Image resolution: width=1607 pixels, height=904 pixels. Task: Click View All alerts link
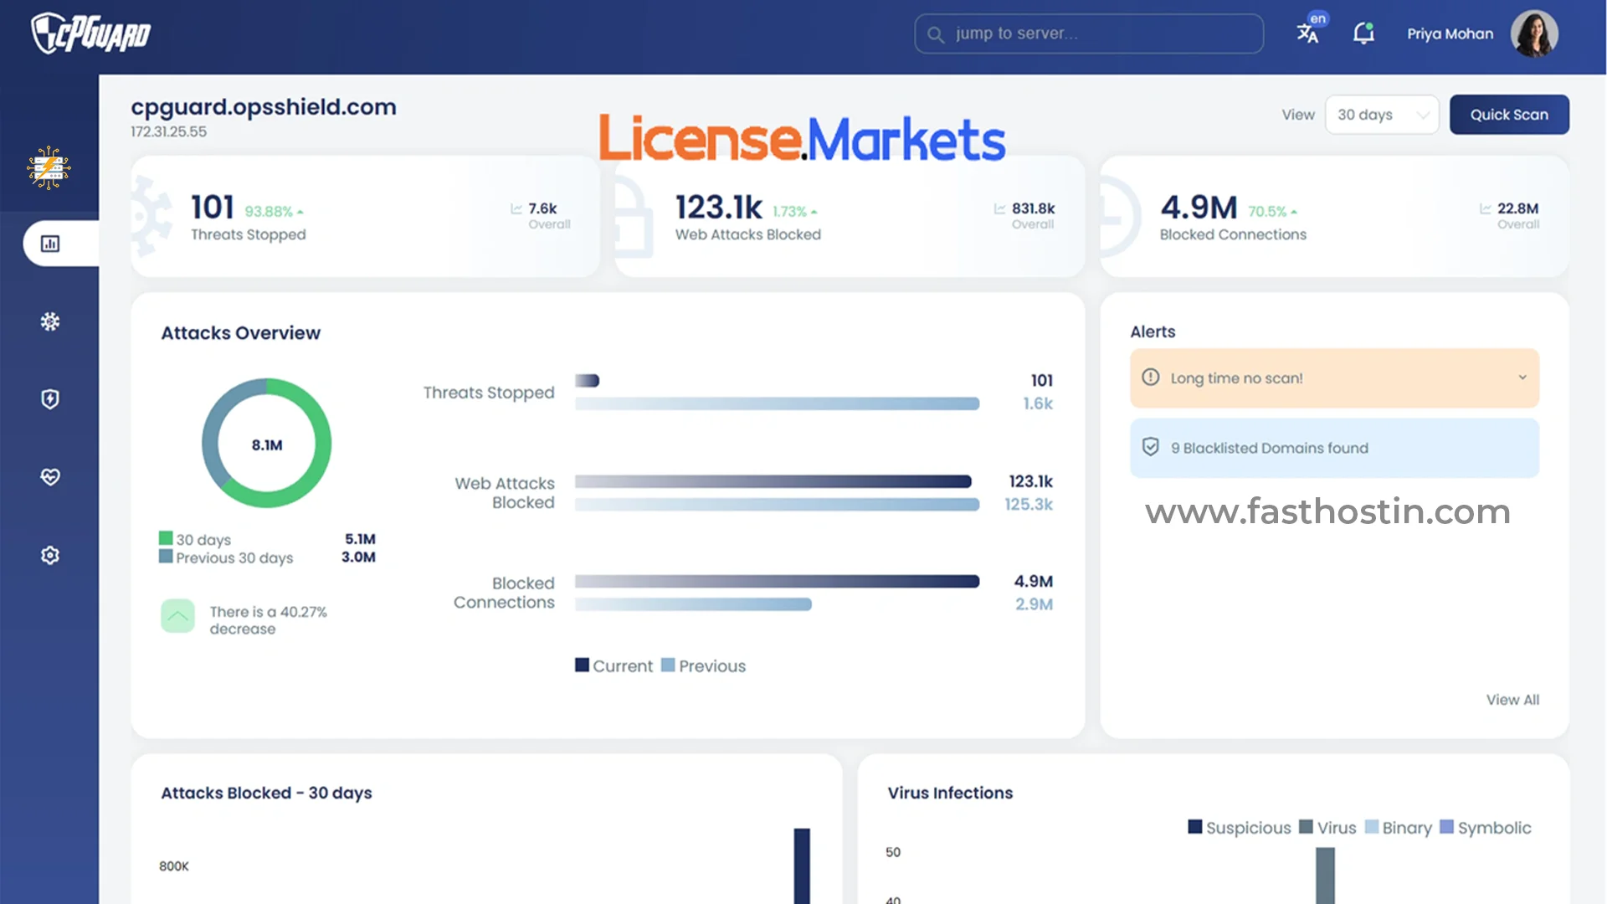[x=1512, y=700]
